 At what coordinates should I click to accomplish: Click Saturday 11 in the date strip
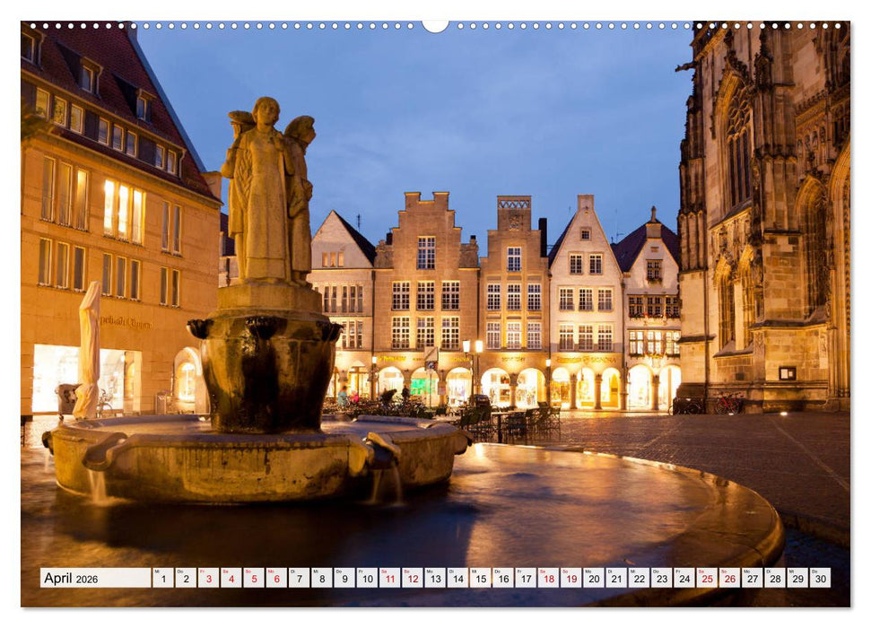coord(389,578)
